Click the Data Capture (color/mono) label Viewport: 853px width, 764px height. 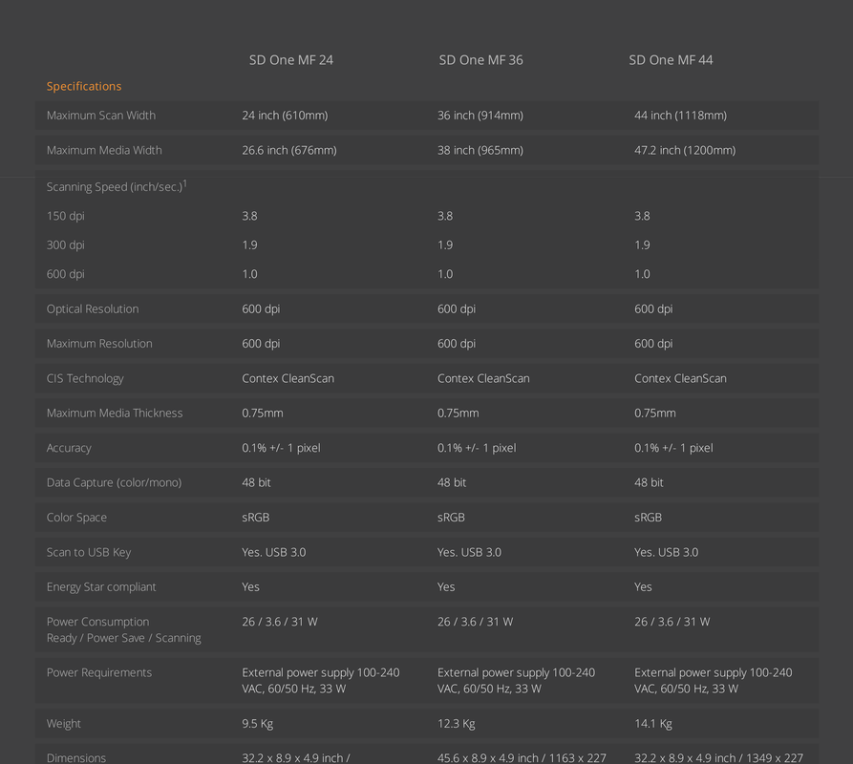click(115, 483)
